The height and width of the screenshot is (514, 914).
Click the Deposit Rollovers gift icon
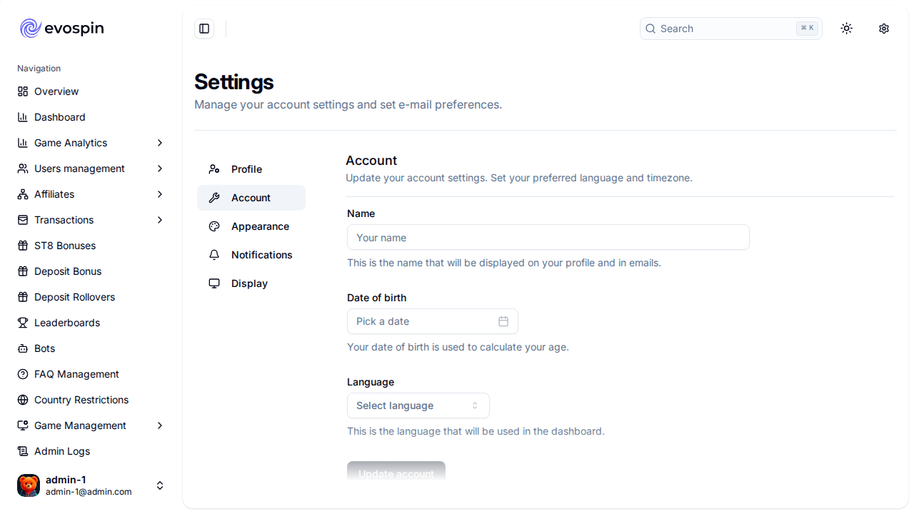tap(23, 297)
